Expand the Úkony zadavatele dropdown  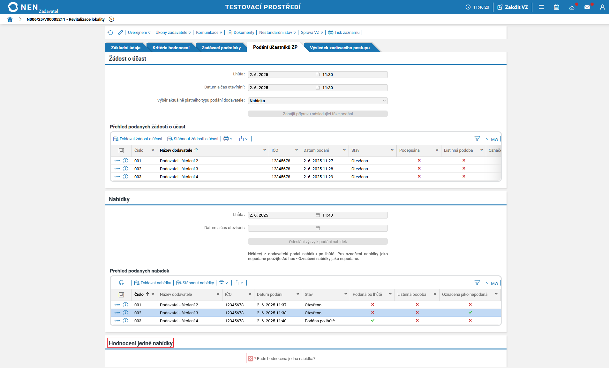tap(173, 33)
